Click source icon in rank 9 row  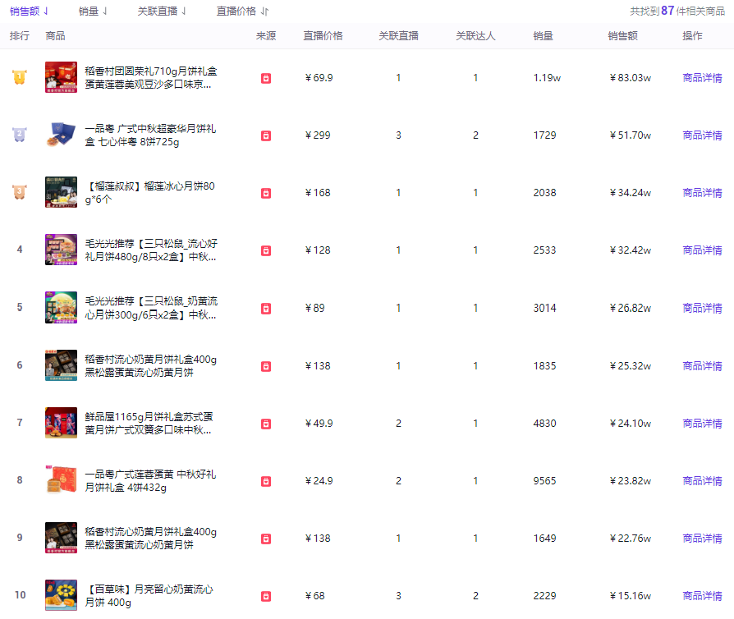[266, 539]
